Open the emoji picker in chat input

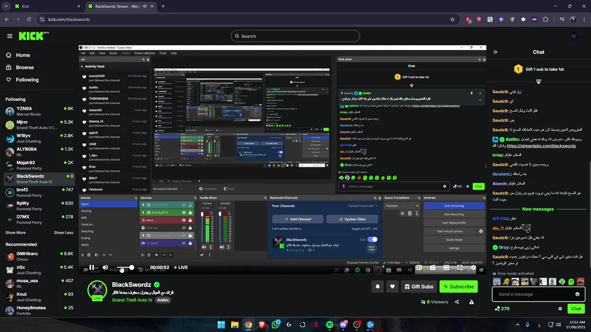tap(577, 294)
